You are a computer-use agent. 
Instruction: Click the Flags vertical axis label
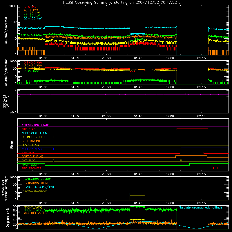click(x=12, y=145)
